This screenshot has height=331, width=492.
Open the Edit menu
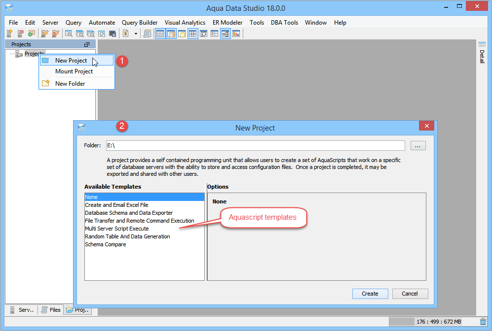tap(30, 23)
